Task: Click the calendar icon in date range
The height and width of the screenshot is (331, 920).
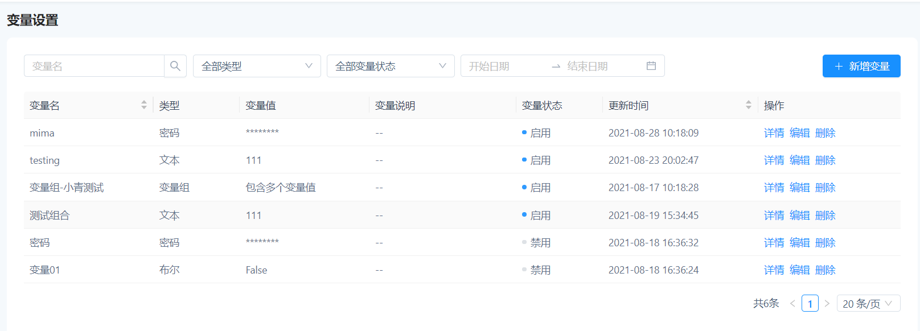Action: (x=651, y=66)
